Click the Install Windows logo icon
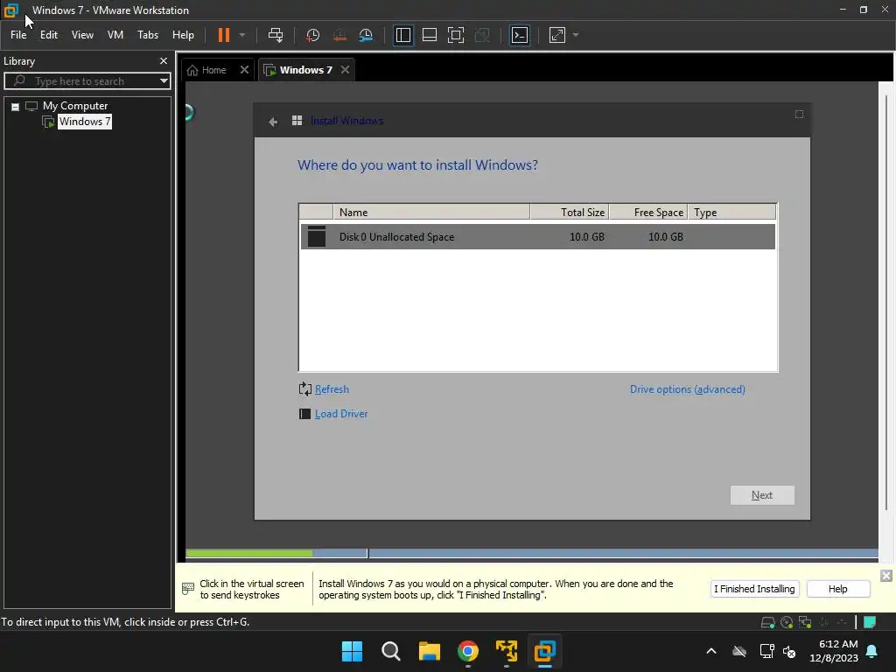Screen dimensions: 896x672 point(297,121)
